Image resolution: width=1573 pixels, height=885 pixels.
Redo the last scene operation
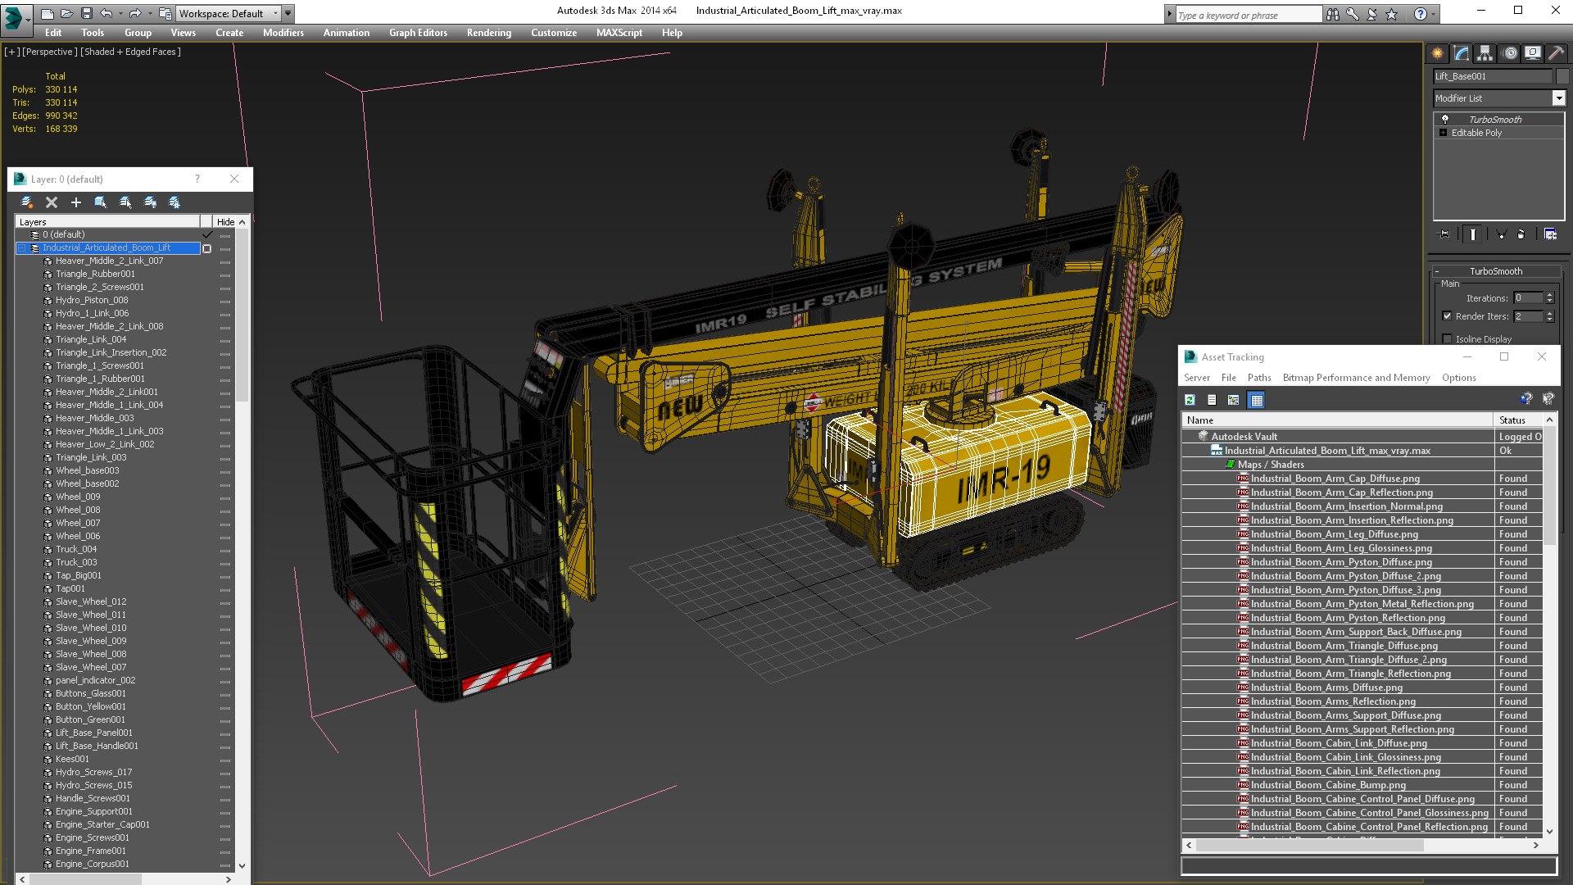pos(134,13)
